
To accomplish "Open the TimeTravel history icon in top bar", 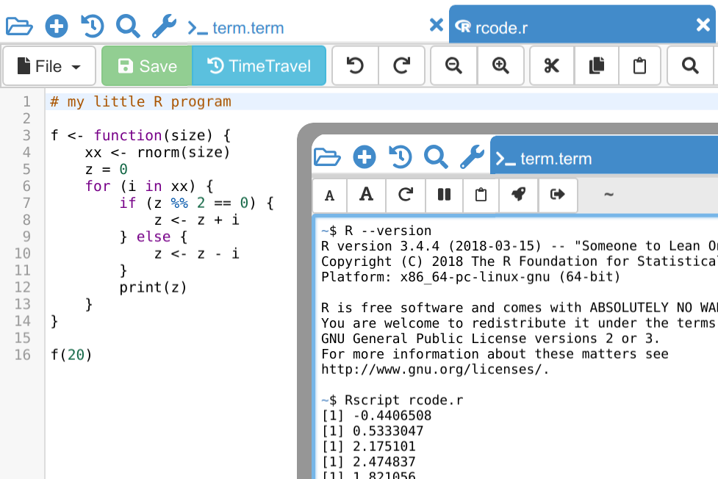I will [92, 26].
